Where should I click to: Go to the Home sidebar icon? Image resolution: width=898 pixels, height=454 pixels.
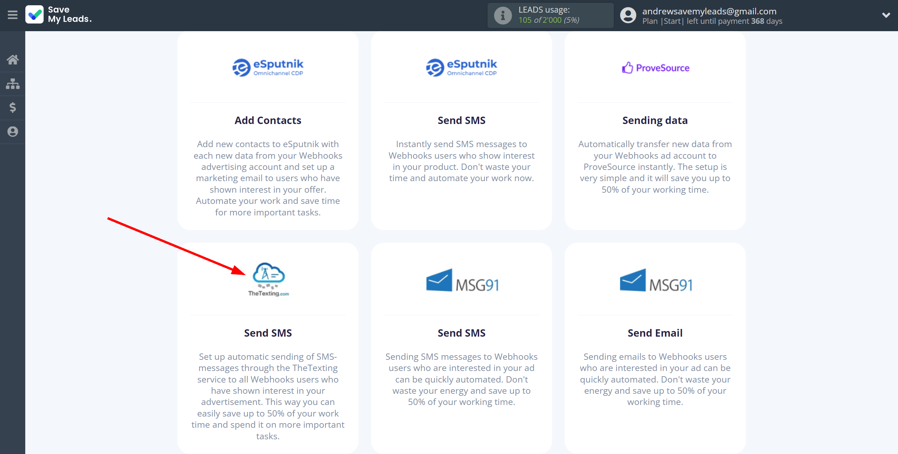[x=13, y=60]
